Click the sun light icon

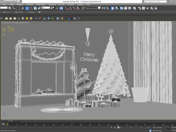point(27,18)
